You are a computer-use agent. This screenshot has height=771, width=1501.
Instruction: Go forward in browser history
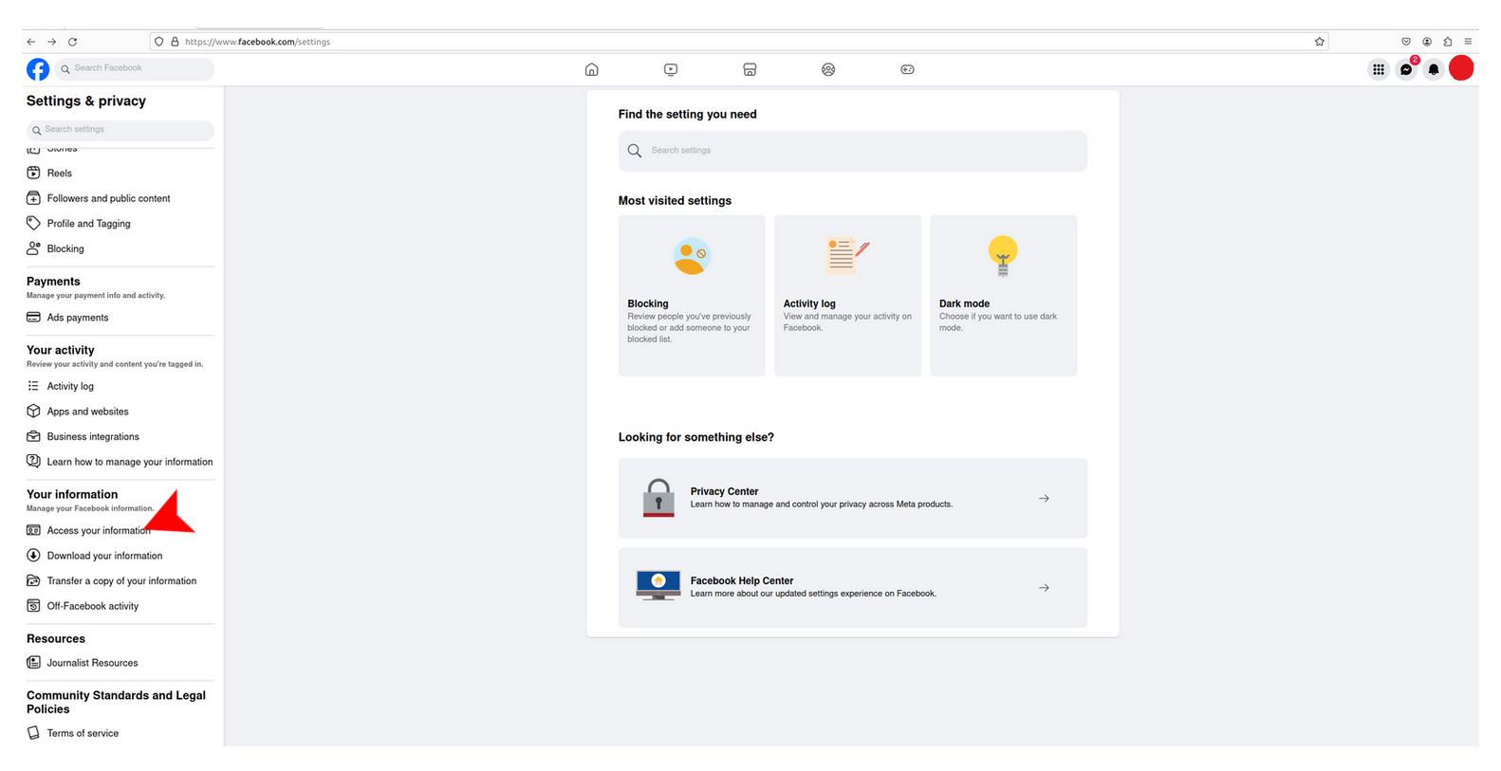point(52,42)
